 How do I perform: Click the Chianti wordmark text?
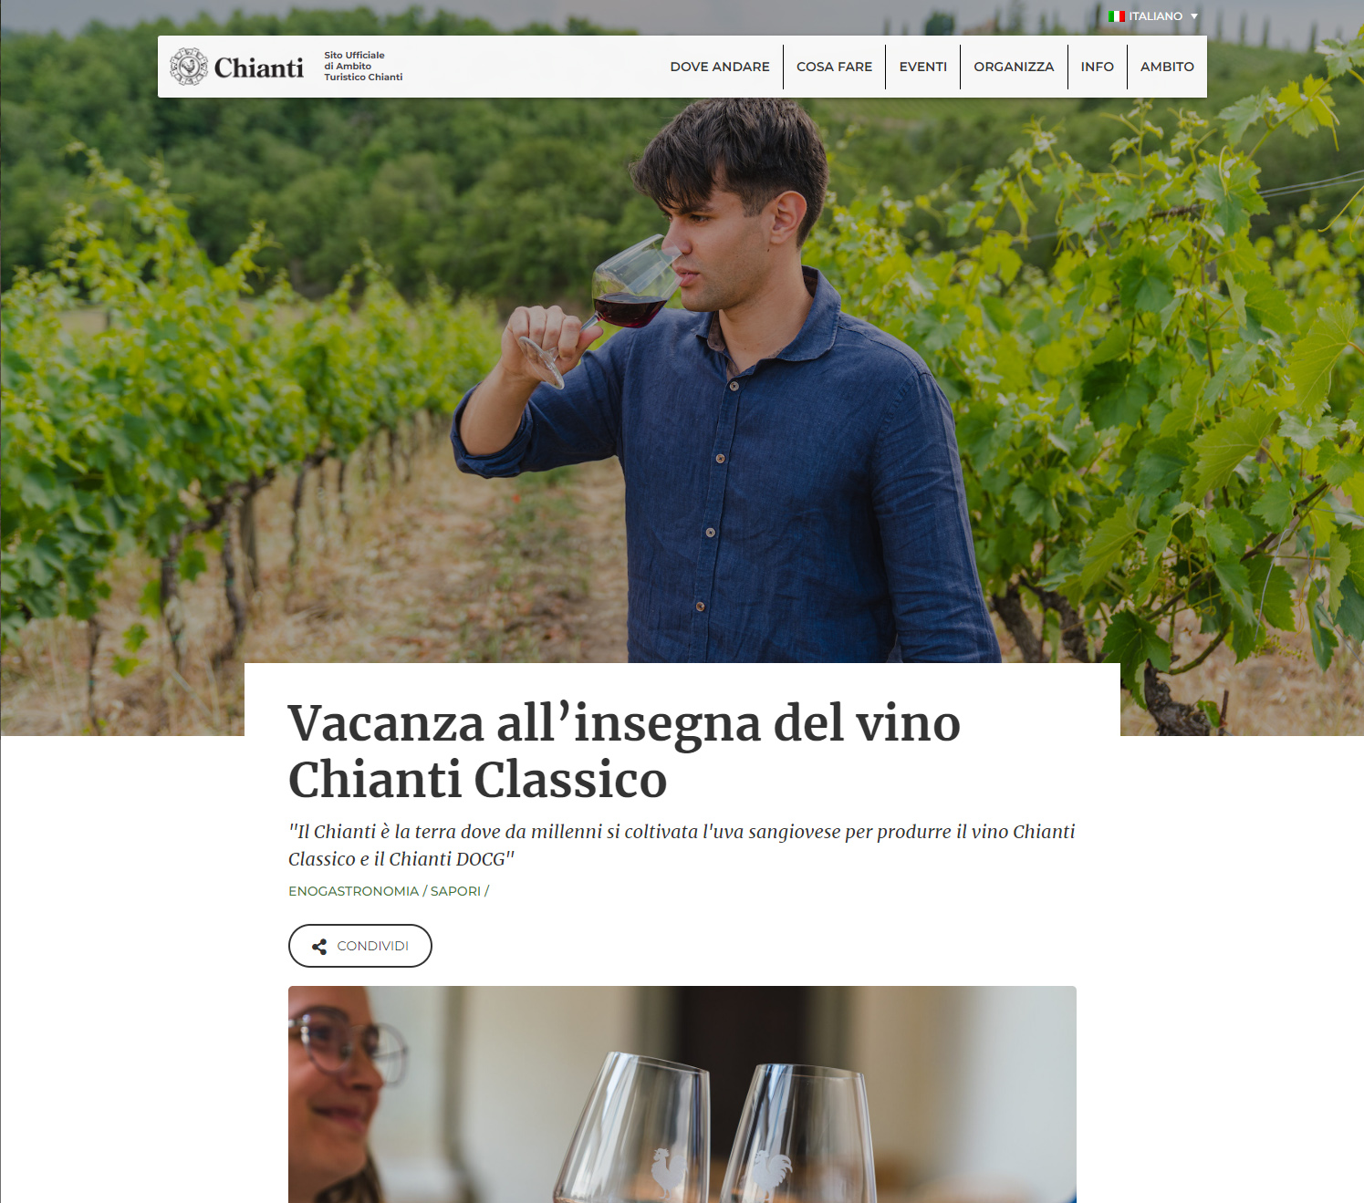click(259, 67)
